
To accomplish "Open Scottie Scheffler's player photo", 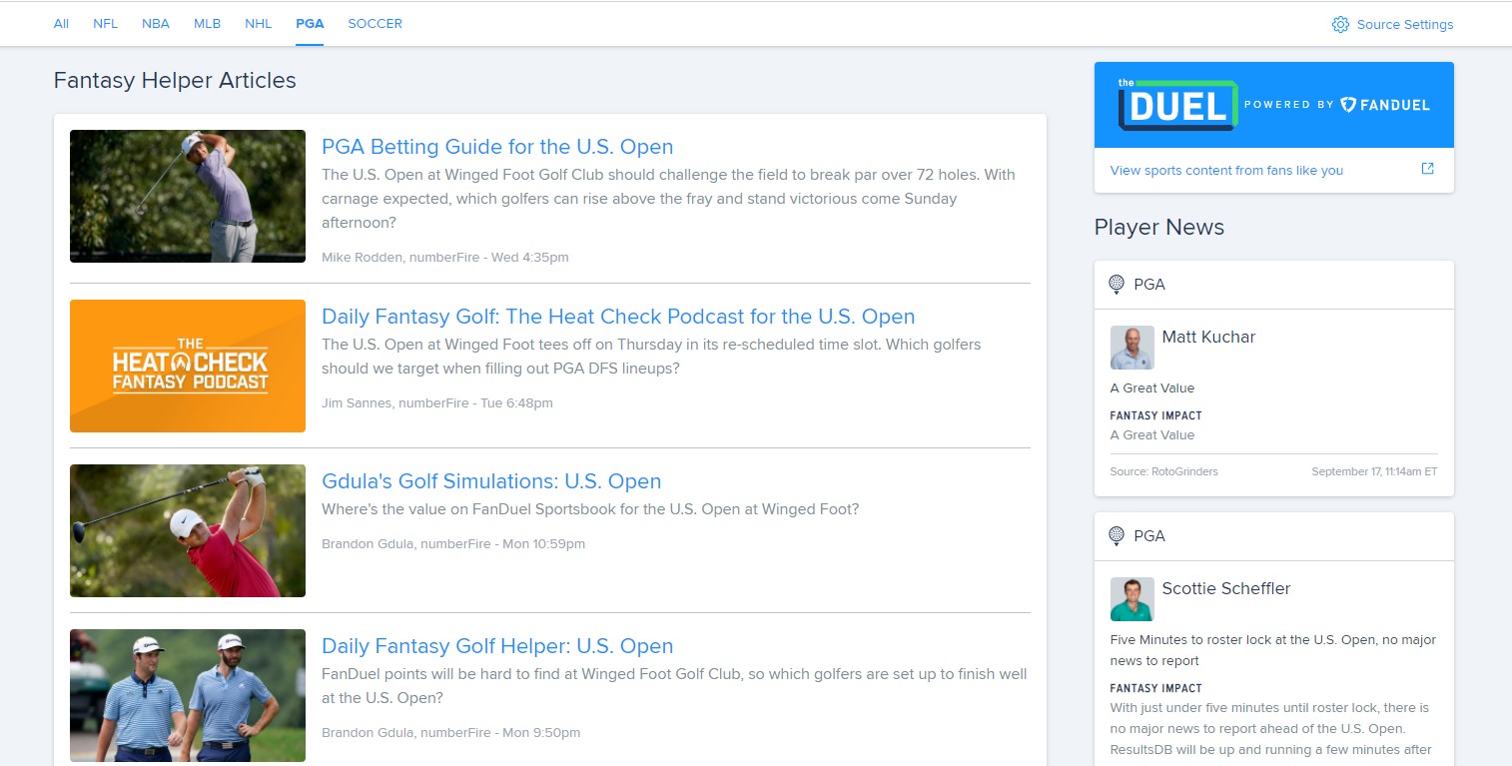I will coord(1133,599).
